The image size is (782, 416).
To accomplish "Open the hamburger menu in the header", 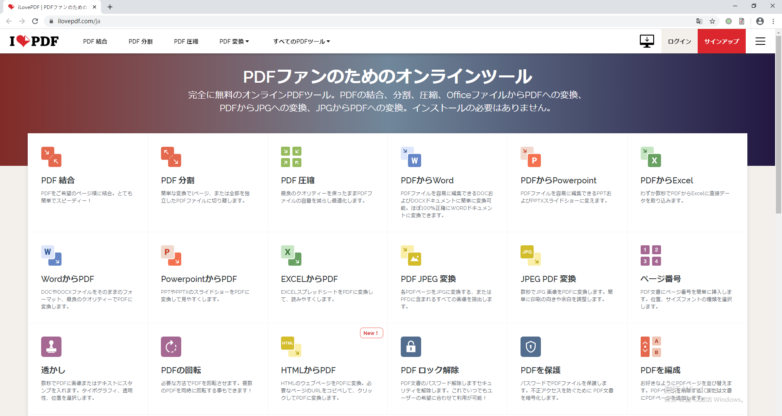I will [x=760, y=41].
